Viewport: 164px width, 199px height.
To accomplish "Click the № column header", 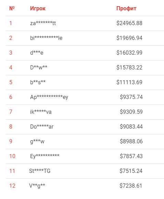I will tap(12, 8).
